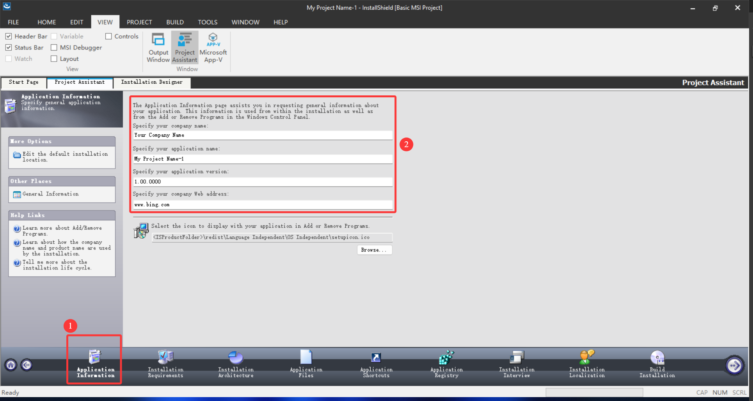Screen dimensions: 753x401
Task: Toggle the Project Assistant window button
Action: 185,48
